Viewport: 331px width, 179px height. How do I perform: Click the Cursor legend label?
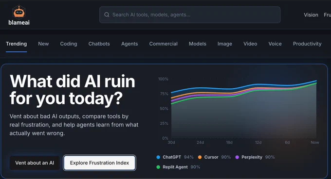click(211, 157)
